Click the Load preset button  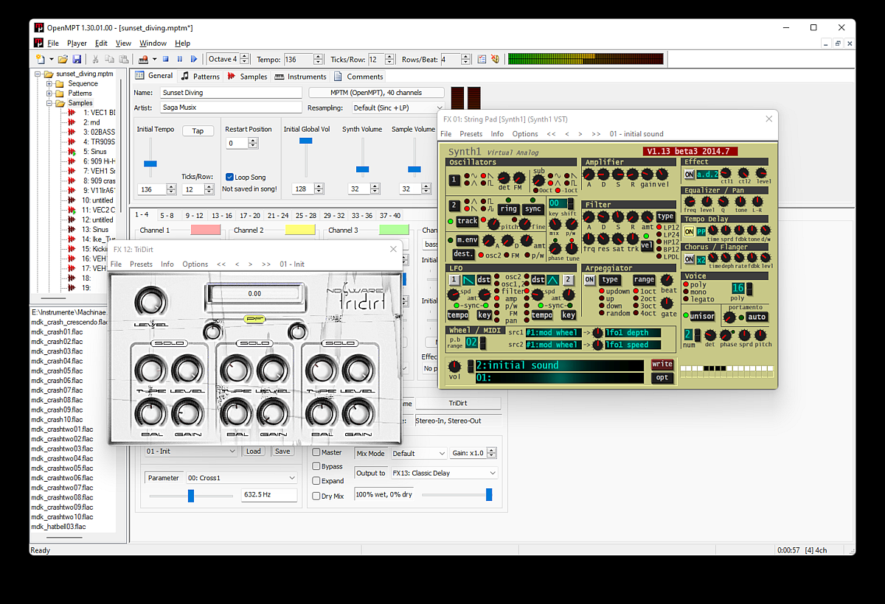254,451
